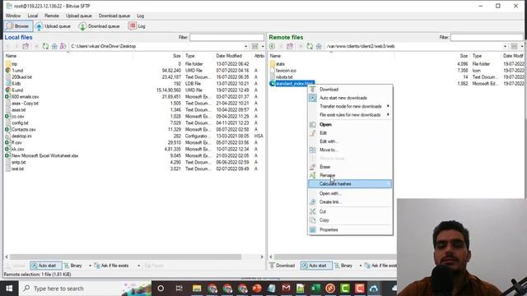Choose Rename in the context menu
This screenshot has height=296, width=527.
(350, 175)
